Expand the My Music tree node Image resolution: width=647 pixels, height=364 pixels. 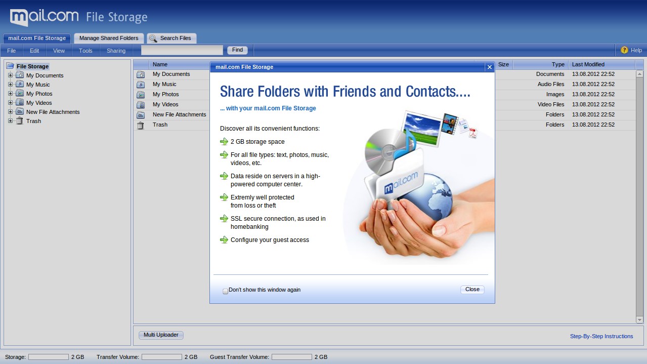(10, 85)
